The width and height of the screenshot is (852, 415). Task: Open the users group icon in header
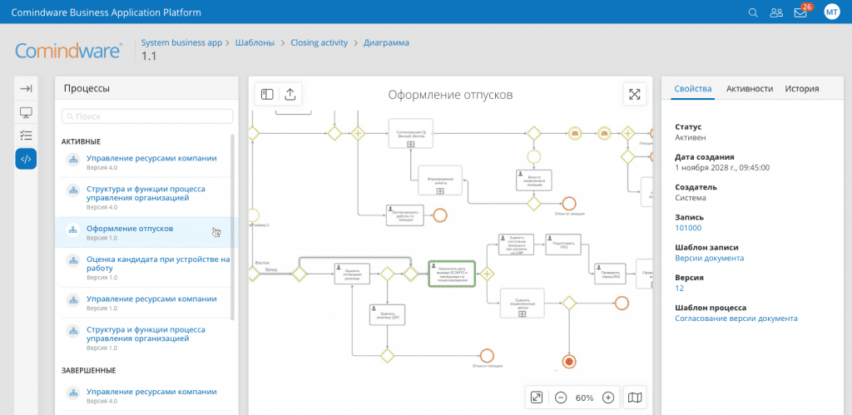tap(776, 12)
